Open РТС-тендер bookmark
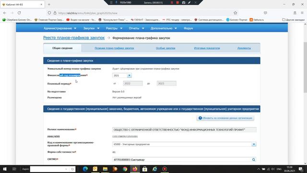 coord(177,20)
